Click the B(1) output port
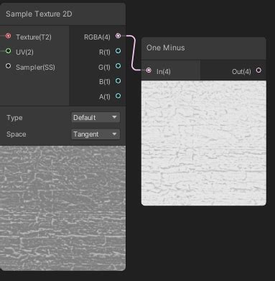Image resolution: width=275 pixels, height=281 pixels. pos(118,80)
